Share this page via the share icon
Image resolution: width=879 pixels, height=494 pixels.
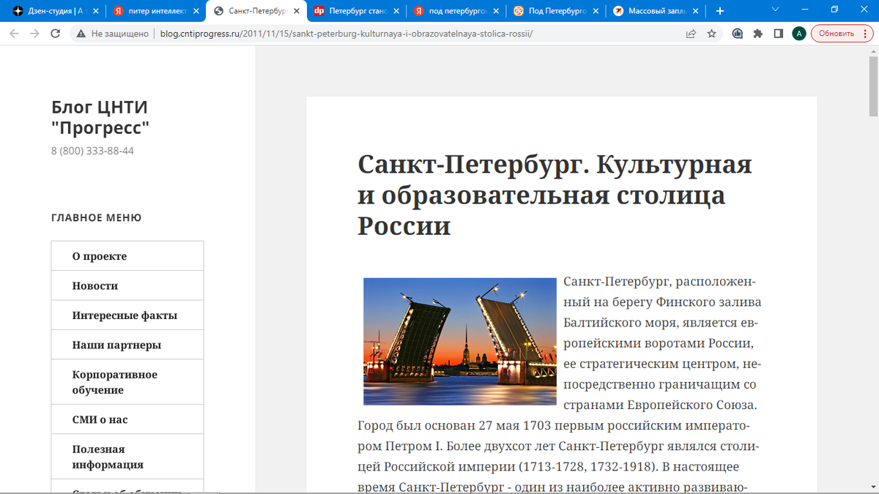[x=691, y=34]
